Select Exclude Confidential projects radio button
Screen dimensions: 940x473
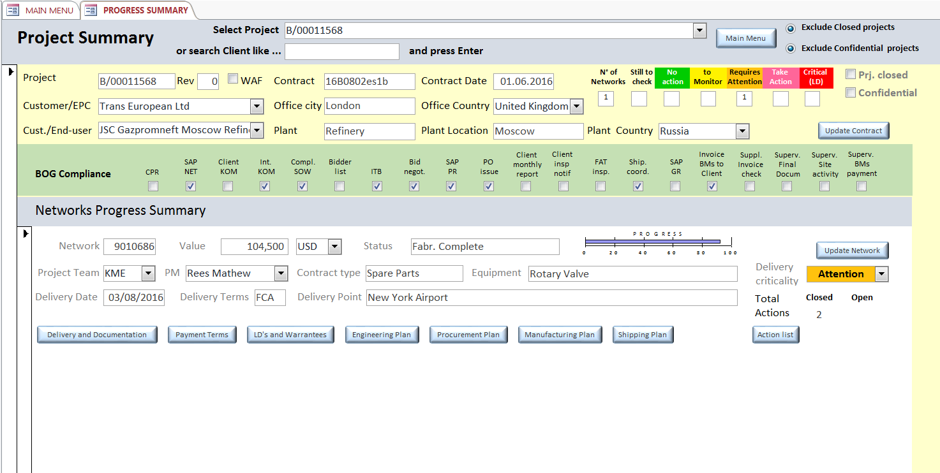tap(791, 48)
